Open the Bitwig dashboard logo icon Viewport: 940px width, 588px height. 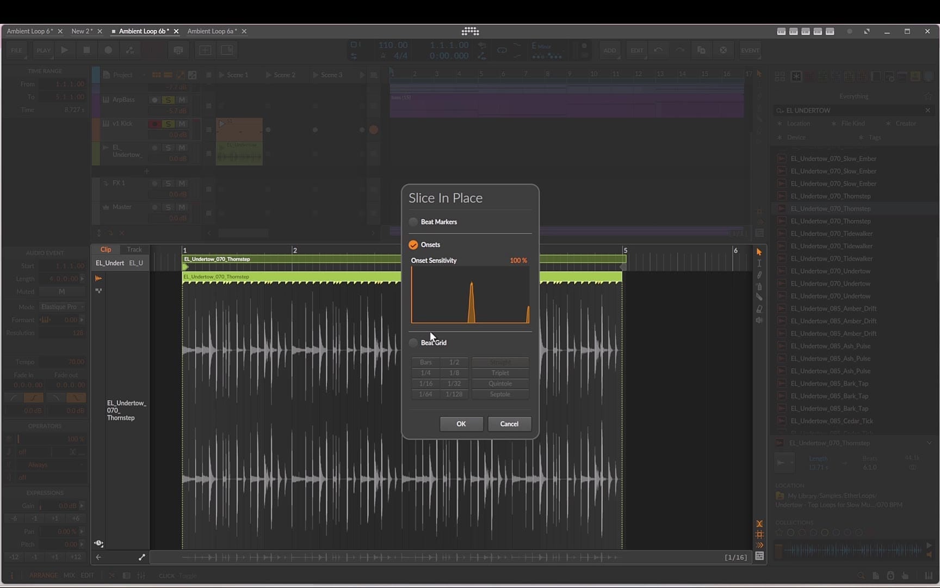tap(470, 31)
